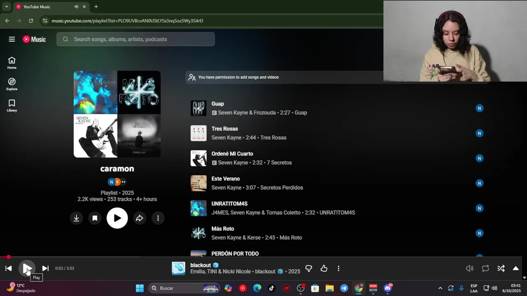The width and height of the screenshot is (527, 296).
Task: Open playlist more options menu
Action: click(x=158, y=218)
